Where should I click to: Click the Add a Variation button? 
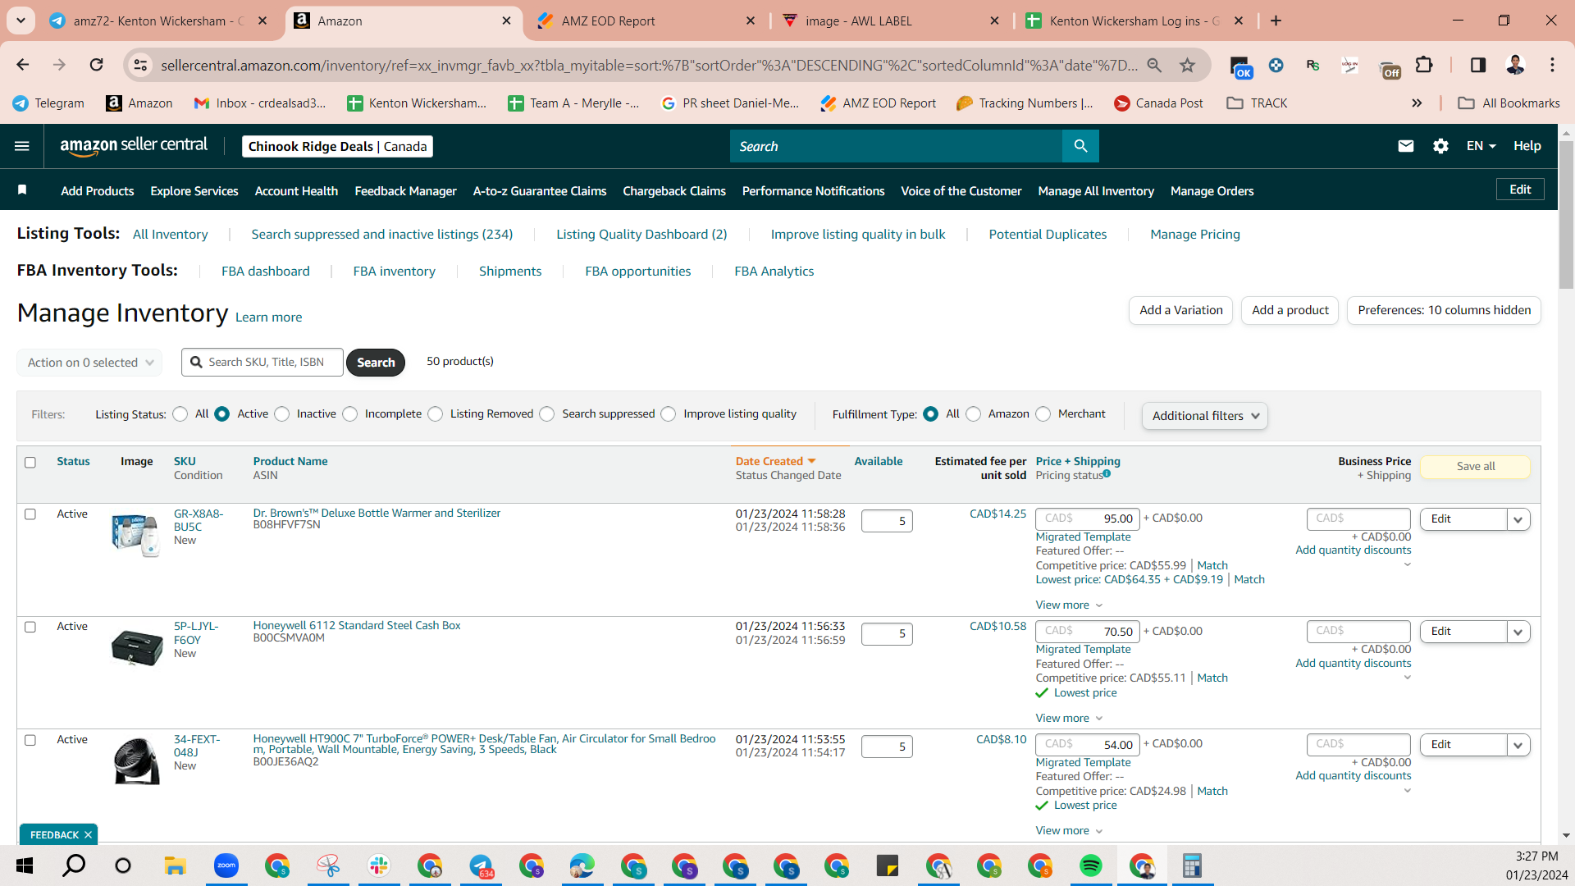(x=1181, y=310)
